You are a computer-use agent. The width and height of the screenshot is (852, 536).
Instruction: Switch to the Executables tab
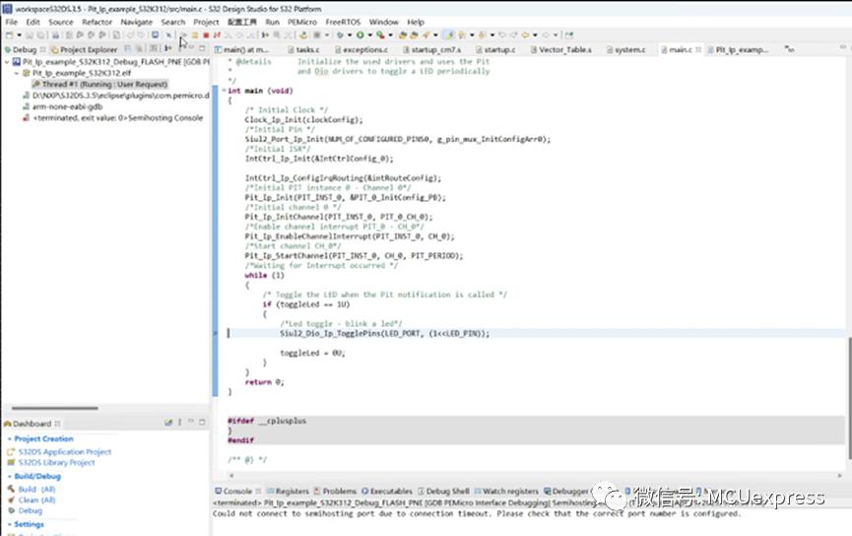click(x=387, y=491)
